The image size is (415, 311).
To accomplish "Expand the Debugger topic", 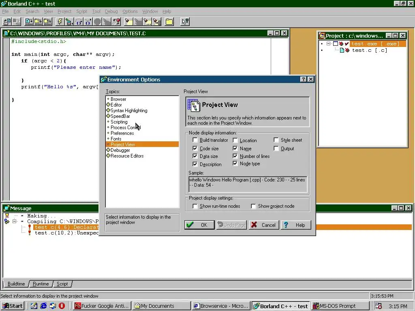I will tap(108, 150).
